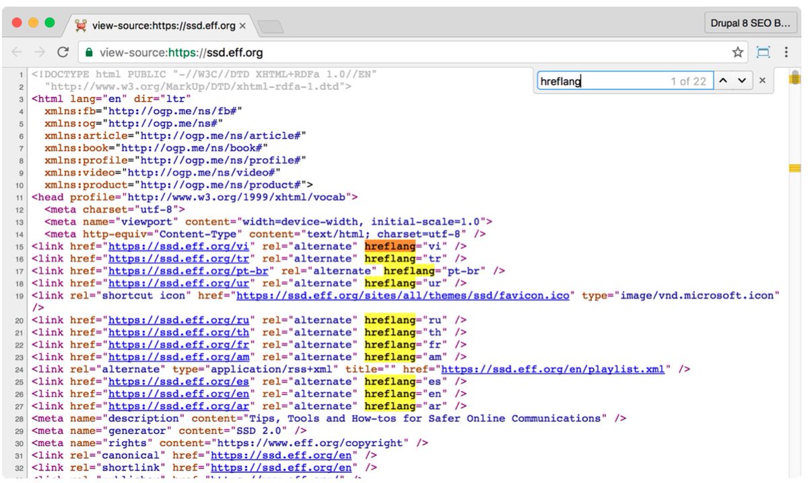Open a new tab button
The image size is (808, 483).
tap(271, 26)
